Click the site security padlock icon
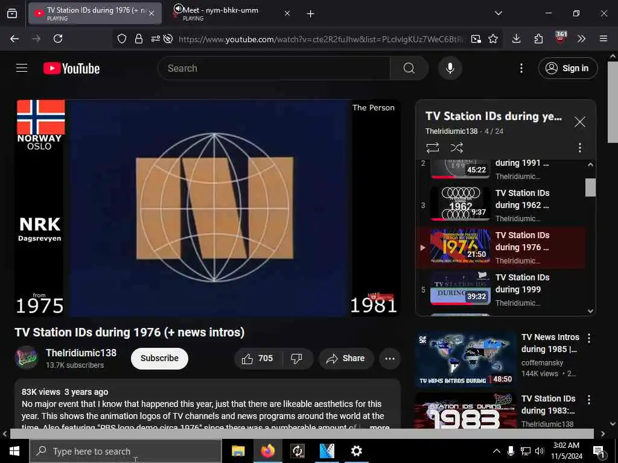Viewport: 618px width, 463px height. [139, 39]
